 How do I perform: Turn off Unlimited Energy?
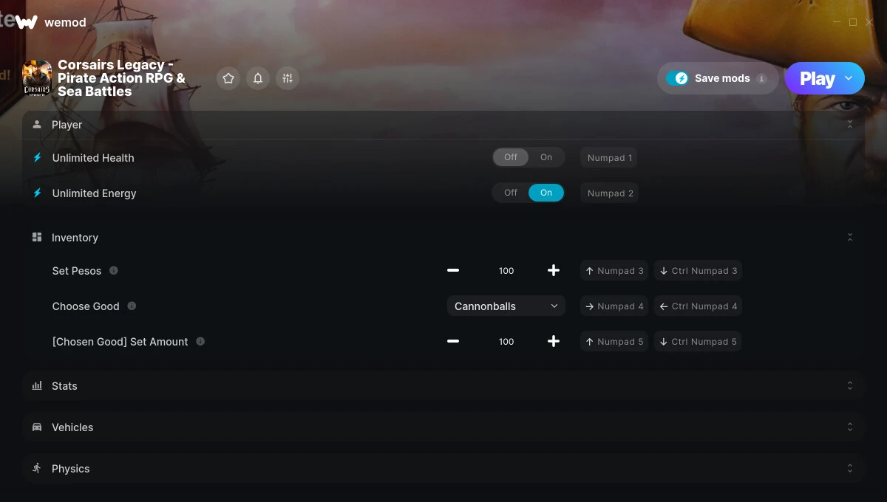pos(511,193)
